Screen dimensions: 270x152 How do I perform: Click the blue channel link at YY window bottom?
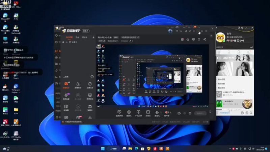224,113
